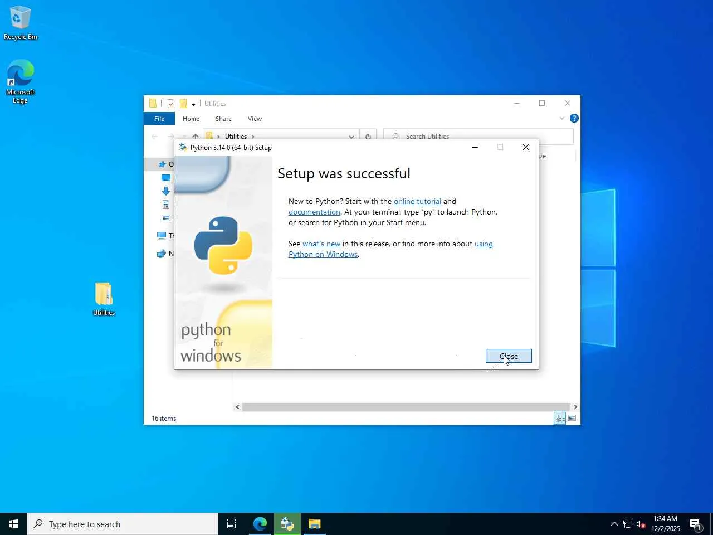Maximize the Utilities Explorer window

click(x=542, y=103)
